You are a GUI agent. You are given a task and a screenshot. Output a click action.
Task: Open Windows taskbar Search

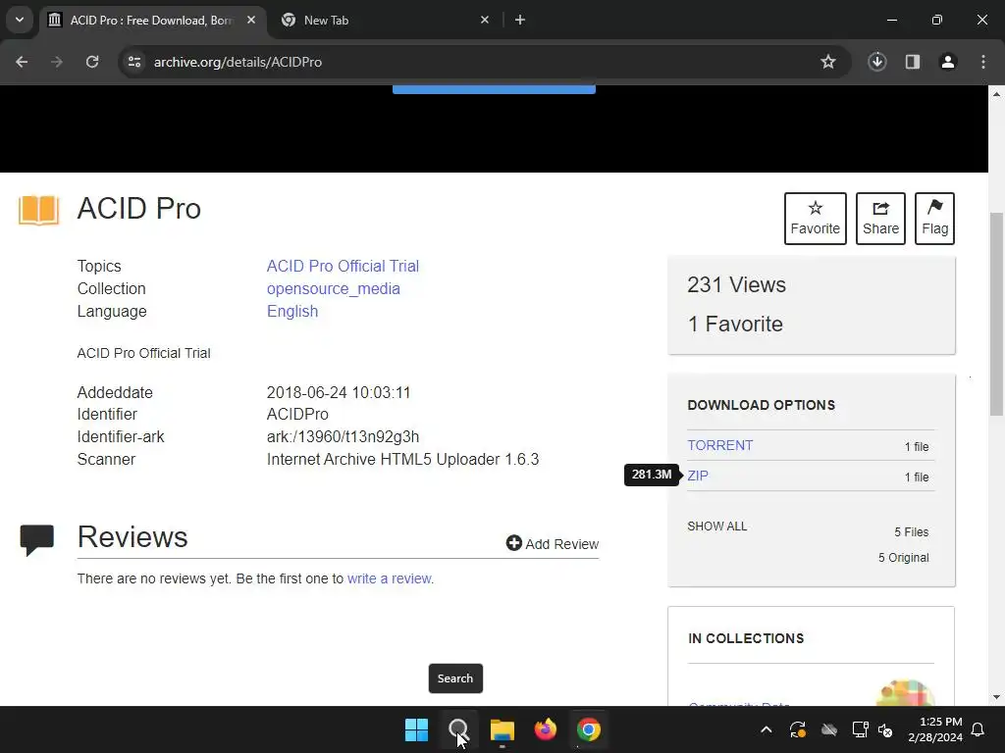tap(458, 729)
